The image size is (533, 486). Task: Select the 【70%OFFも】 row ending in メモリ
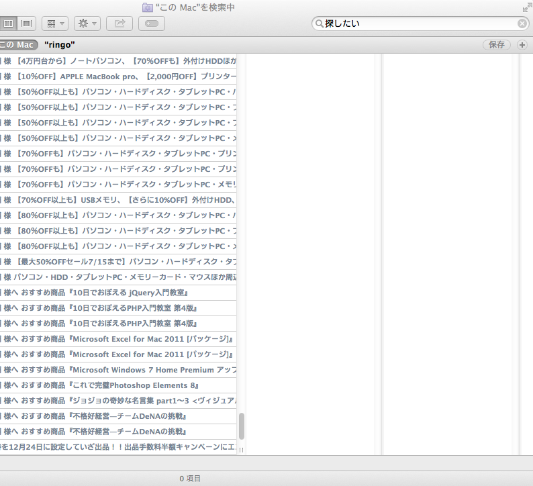point(118,185)
